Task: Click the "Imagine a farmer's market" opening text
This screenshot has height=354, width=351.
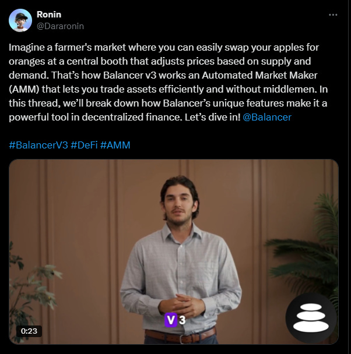Action: tap(67, 47)
